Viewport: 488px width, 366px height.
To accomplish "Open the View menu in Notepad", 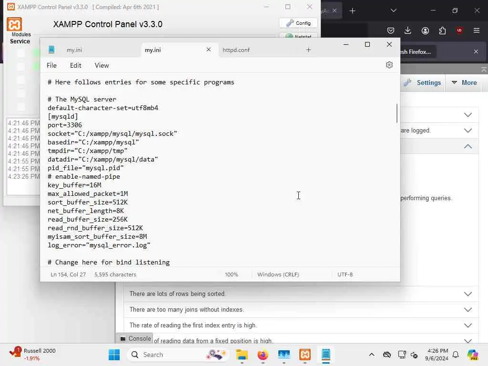I will [x=102, y=65].
